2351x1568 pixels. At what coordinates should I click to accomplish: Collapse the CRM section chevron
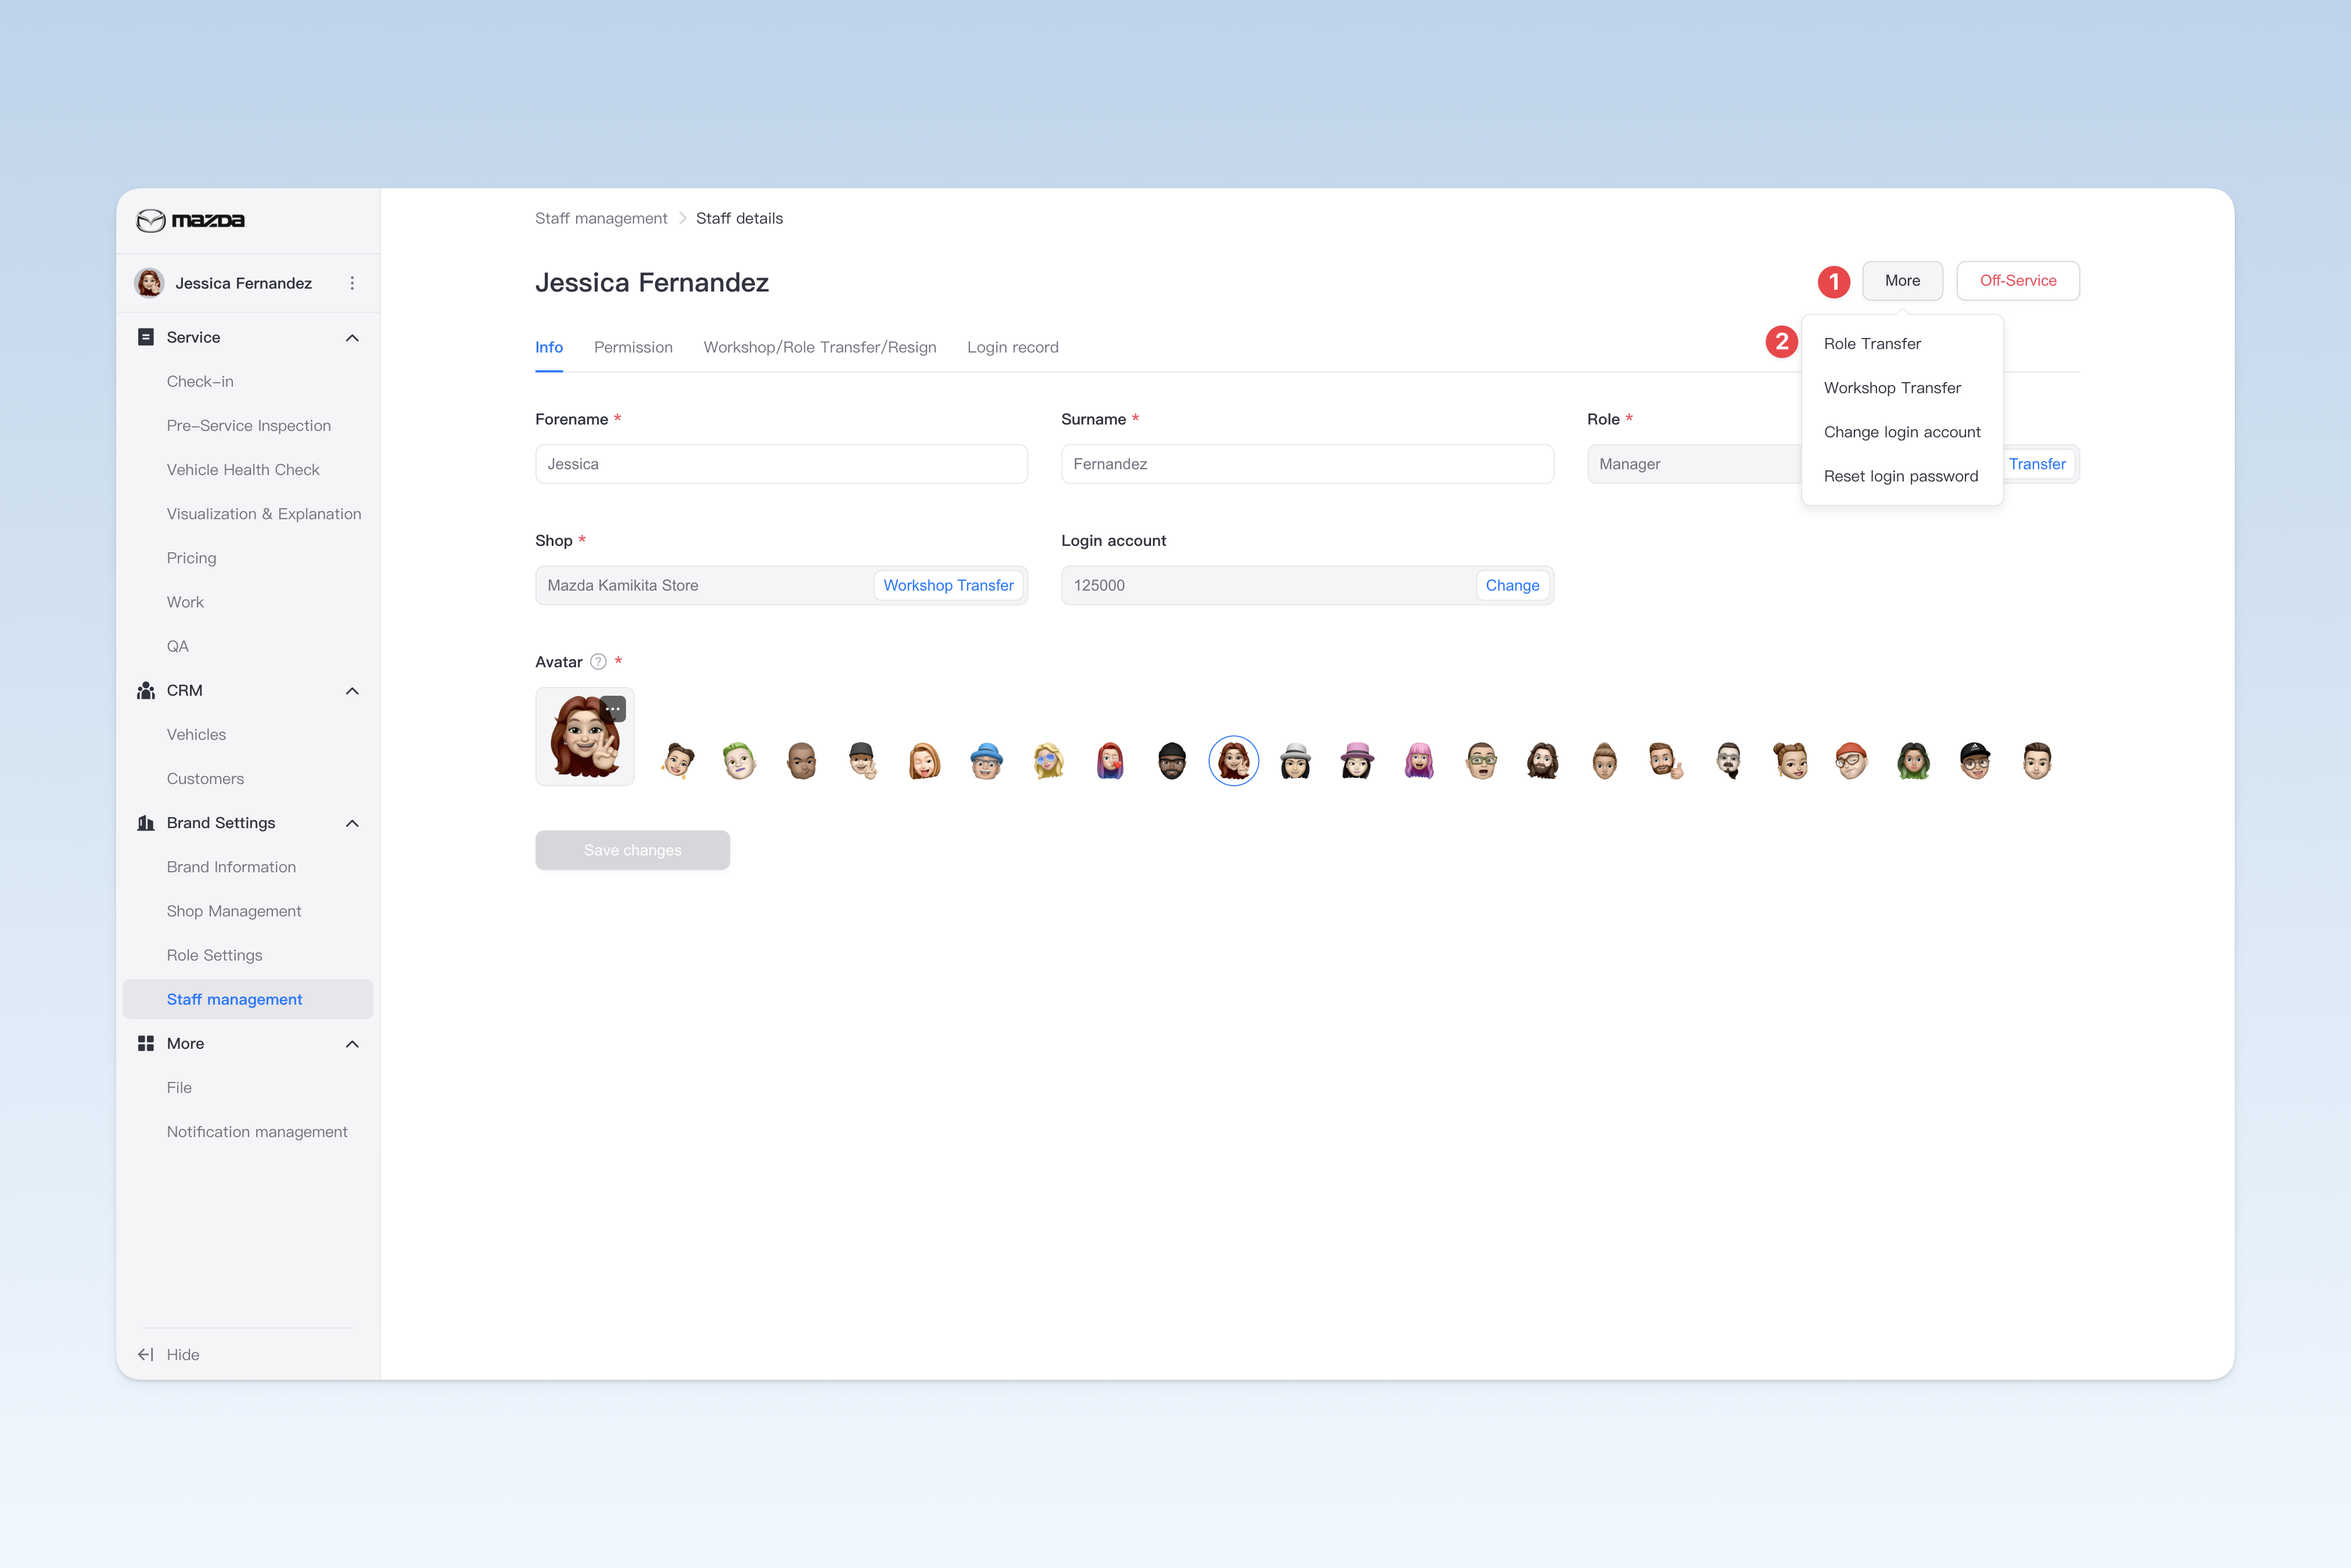coord(352,691)
